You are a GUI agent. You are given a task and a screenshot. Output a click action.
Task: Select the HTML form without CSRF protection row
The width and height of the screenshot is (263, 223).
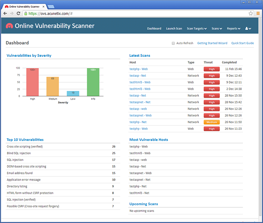click(x=63, y=193)
